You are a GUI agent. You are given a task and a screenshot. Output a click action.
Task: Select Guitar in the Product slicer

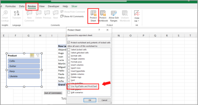point(24,66)
